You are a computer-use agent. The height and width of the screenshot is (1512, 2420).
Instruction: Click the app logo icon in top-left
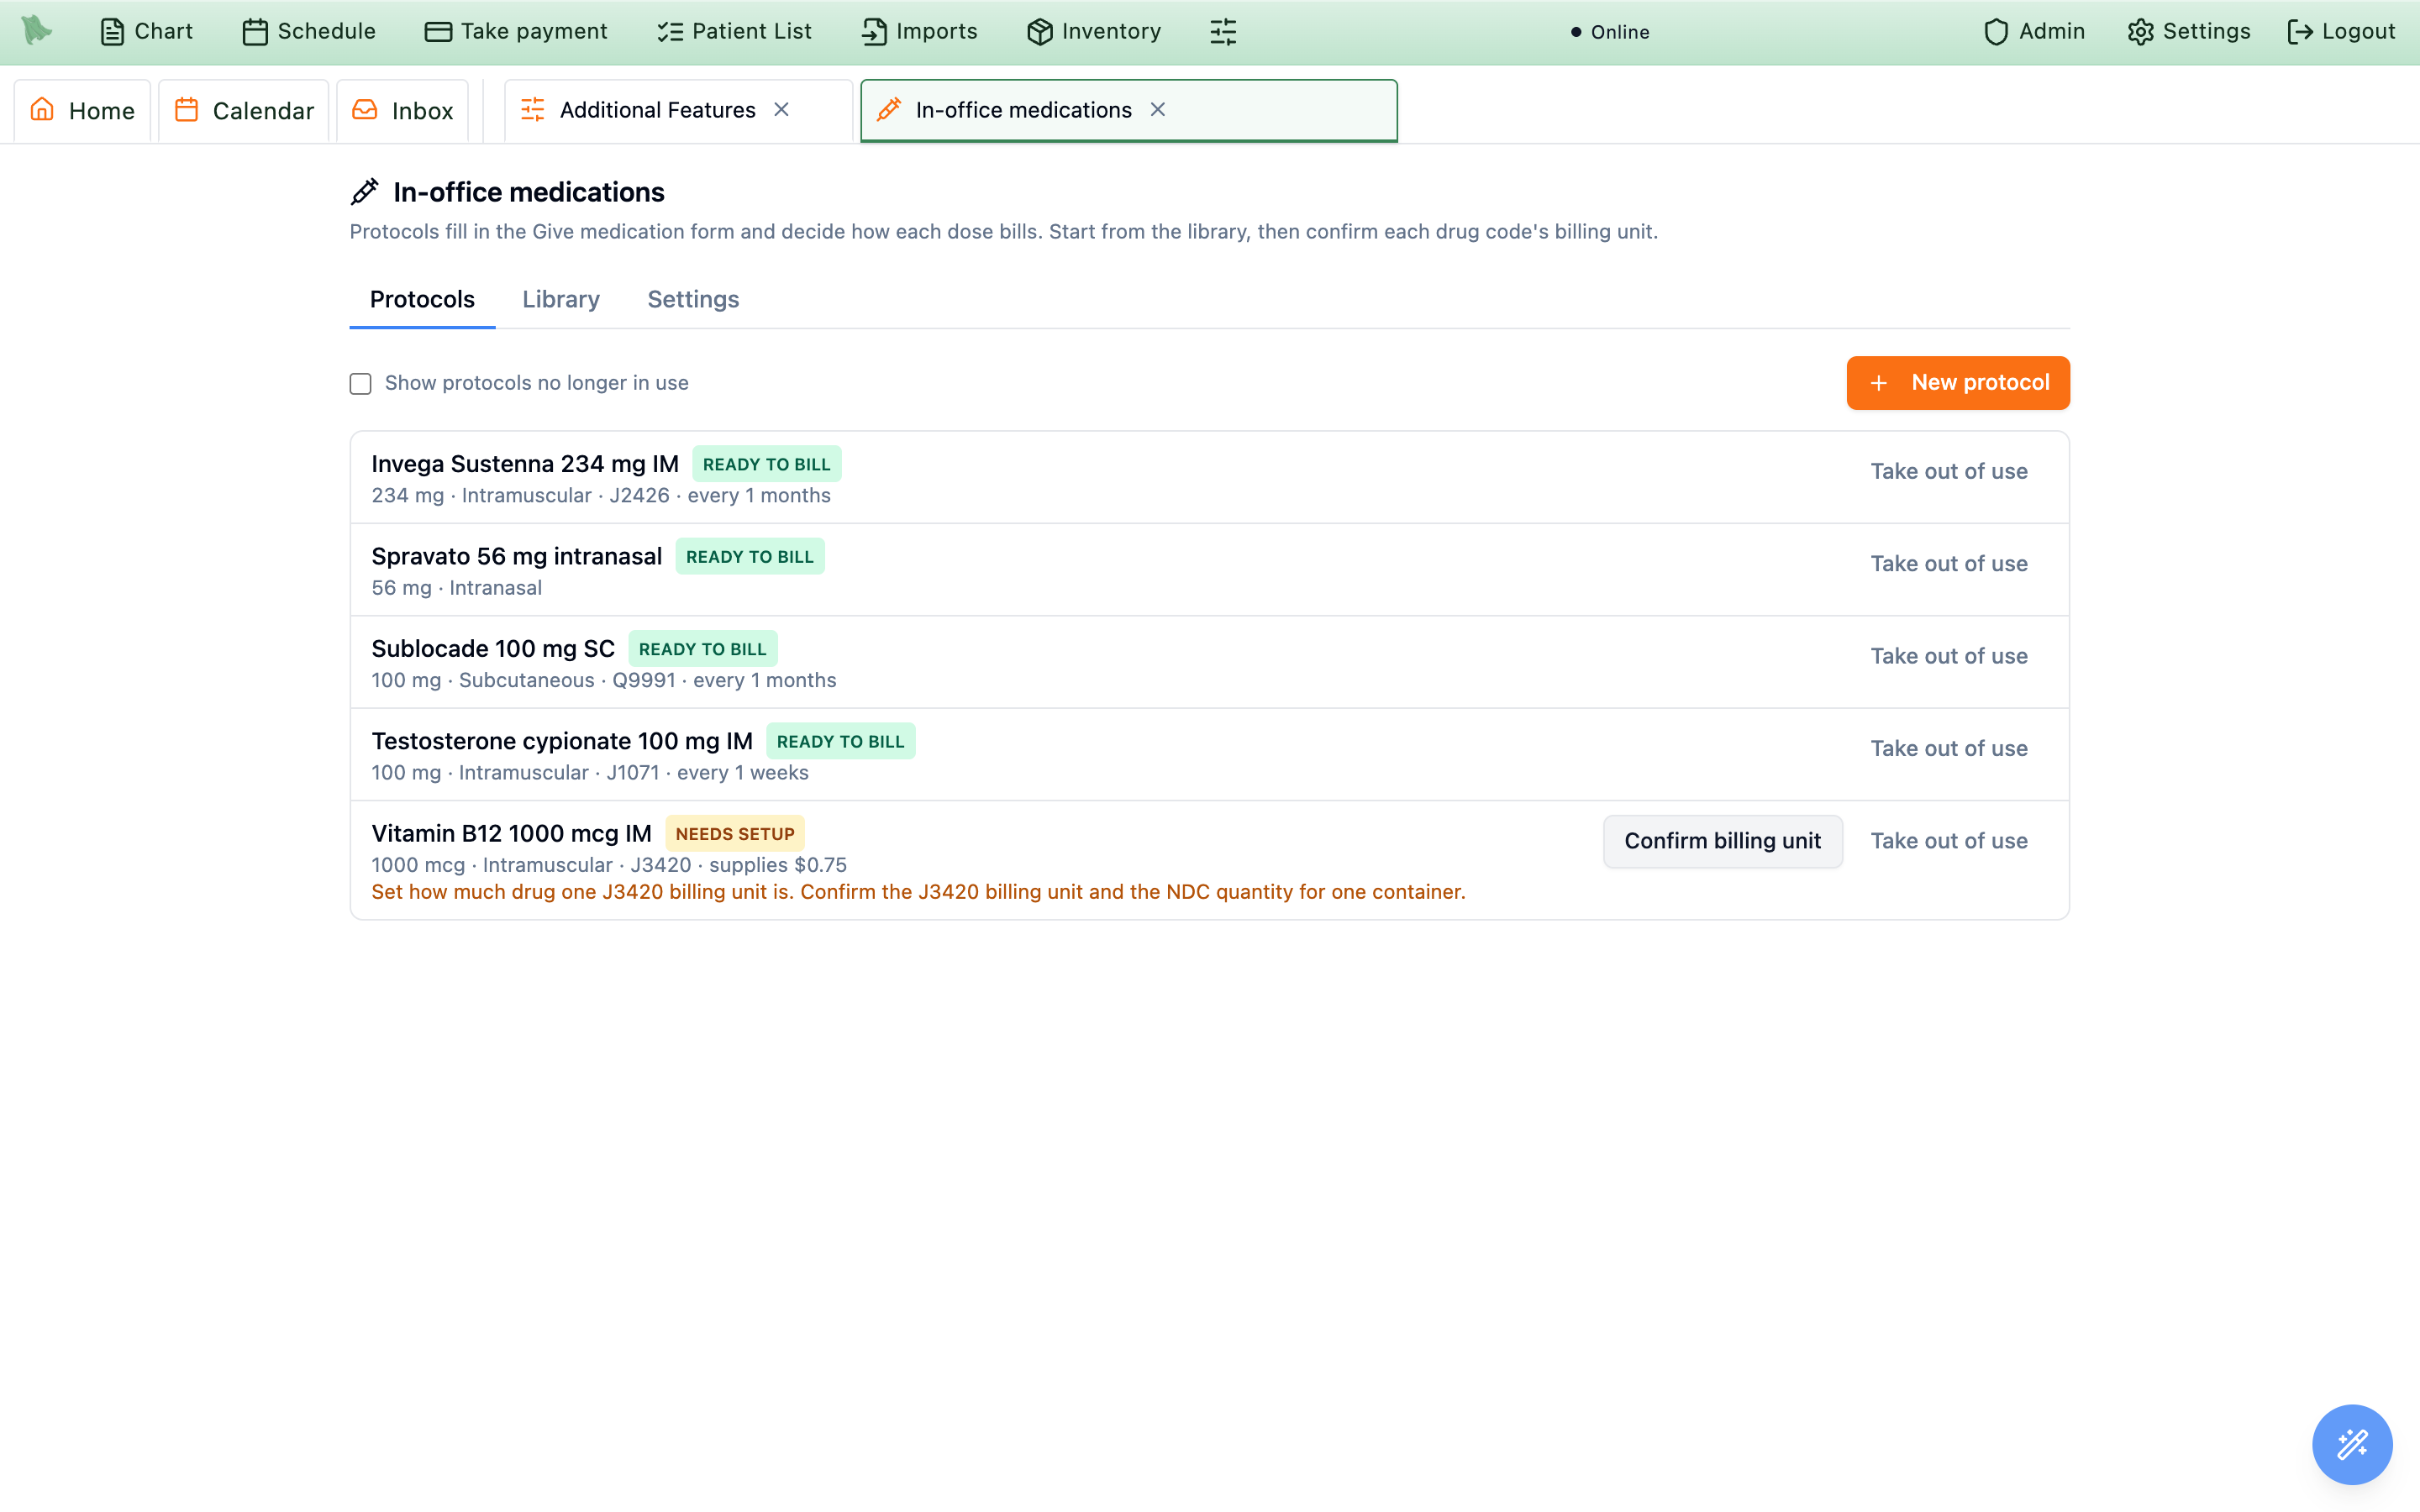coord(37,31)
